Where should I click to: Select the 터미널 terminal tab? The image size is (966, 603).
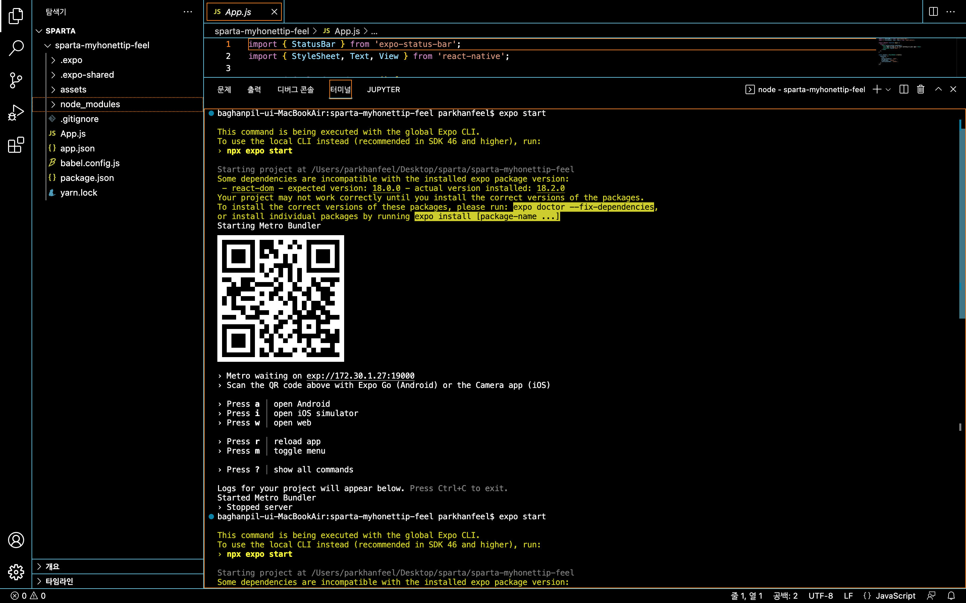340,90
